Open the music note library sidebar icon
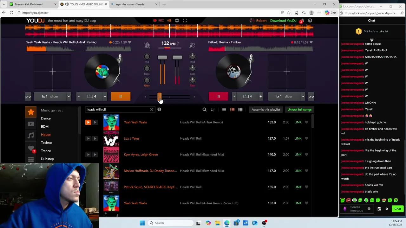The image size is (406, 228). pyautogui.click(x=31, y=136)
